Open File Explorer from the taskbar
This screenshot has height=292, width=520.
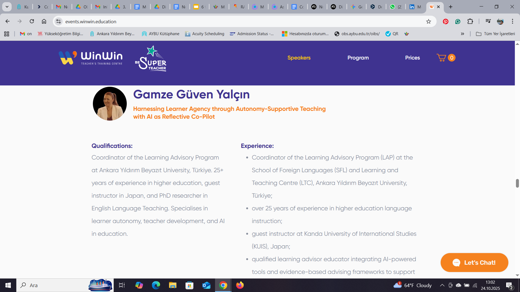(173, 285)
